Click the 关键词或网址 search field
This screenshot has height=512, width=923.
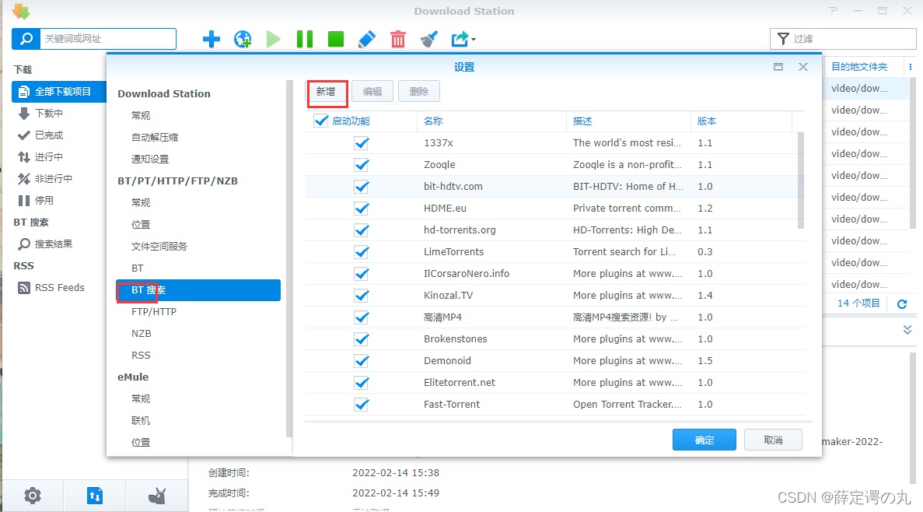coord(108,39)
